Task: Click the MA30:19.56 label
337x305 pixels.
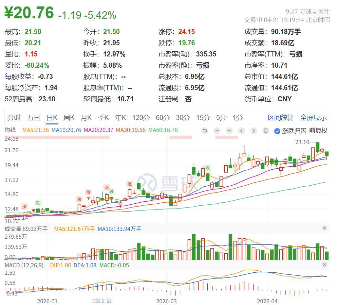Action: click(x=131, y=130)
